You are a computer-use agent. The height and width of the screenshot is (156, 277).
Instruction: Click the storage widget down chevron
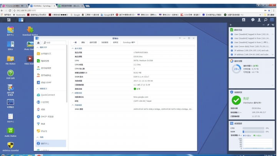pos(273,85)
